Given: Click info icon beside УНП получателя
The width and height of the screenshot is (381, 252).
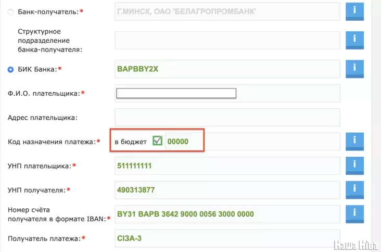Looking at the screenshot, I should (x=354, y=190).
